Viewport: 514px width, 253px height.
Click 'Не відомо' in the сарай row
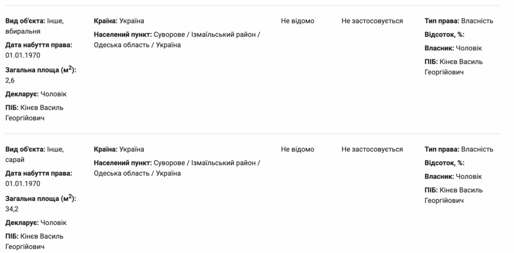(x=298, y=149)
